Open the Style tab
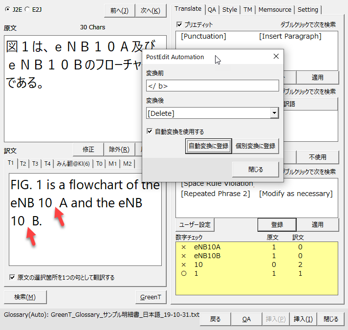Image resolution: width=348 pixels, height=330 pixels. 230,9
